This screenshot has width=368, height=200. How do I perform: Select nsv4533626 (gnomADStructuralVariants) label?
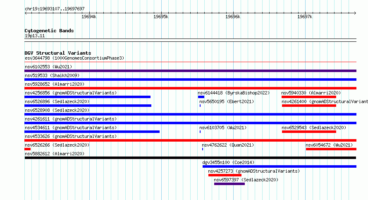71,136
